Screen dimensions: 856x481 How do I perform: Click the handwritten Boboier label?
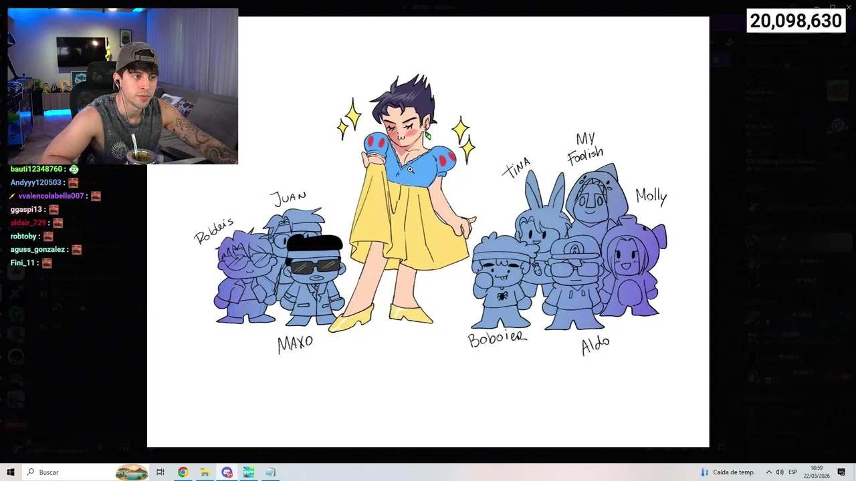click(497, 339)
